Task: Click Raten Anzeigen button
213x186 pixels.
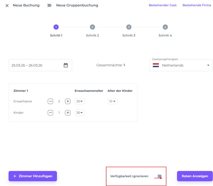Action: 195,176
